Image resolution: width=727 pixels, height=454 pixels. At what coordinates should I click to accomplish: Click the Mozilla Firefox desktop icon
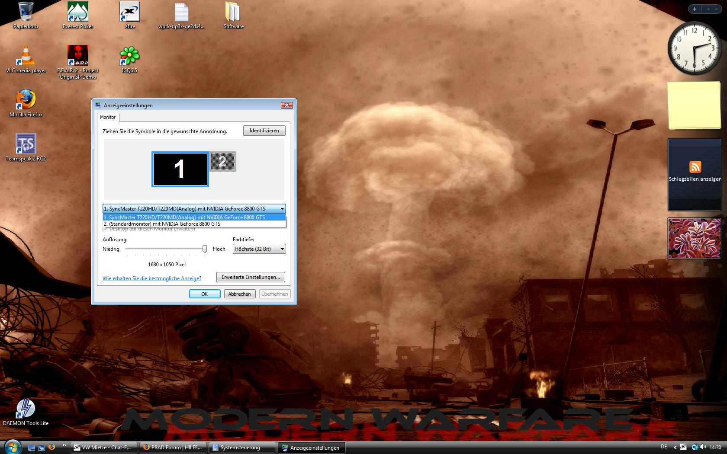26,100
